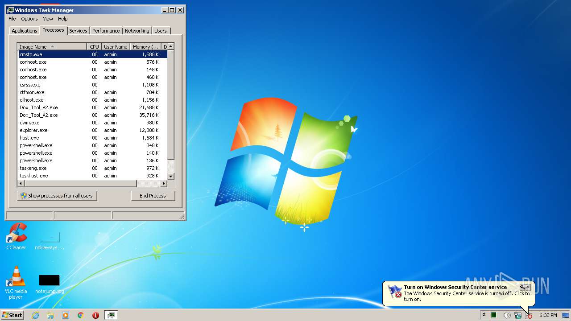Open the File menu in Task Manager
Viewport: 571px width, 321px height.
(12, 19)
